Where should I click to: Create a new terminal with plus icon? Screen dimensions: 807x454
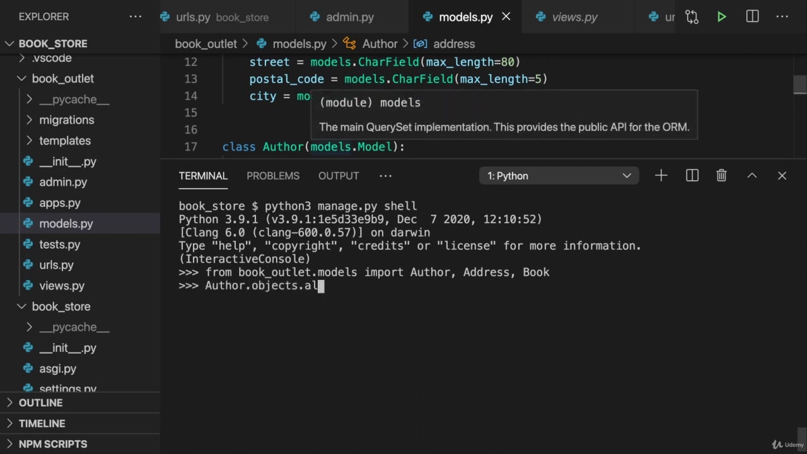point(661,176)
